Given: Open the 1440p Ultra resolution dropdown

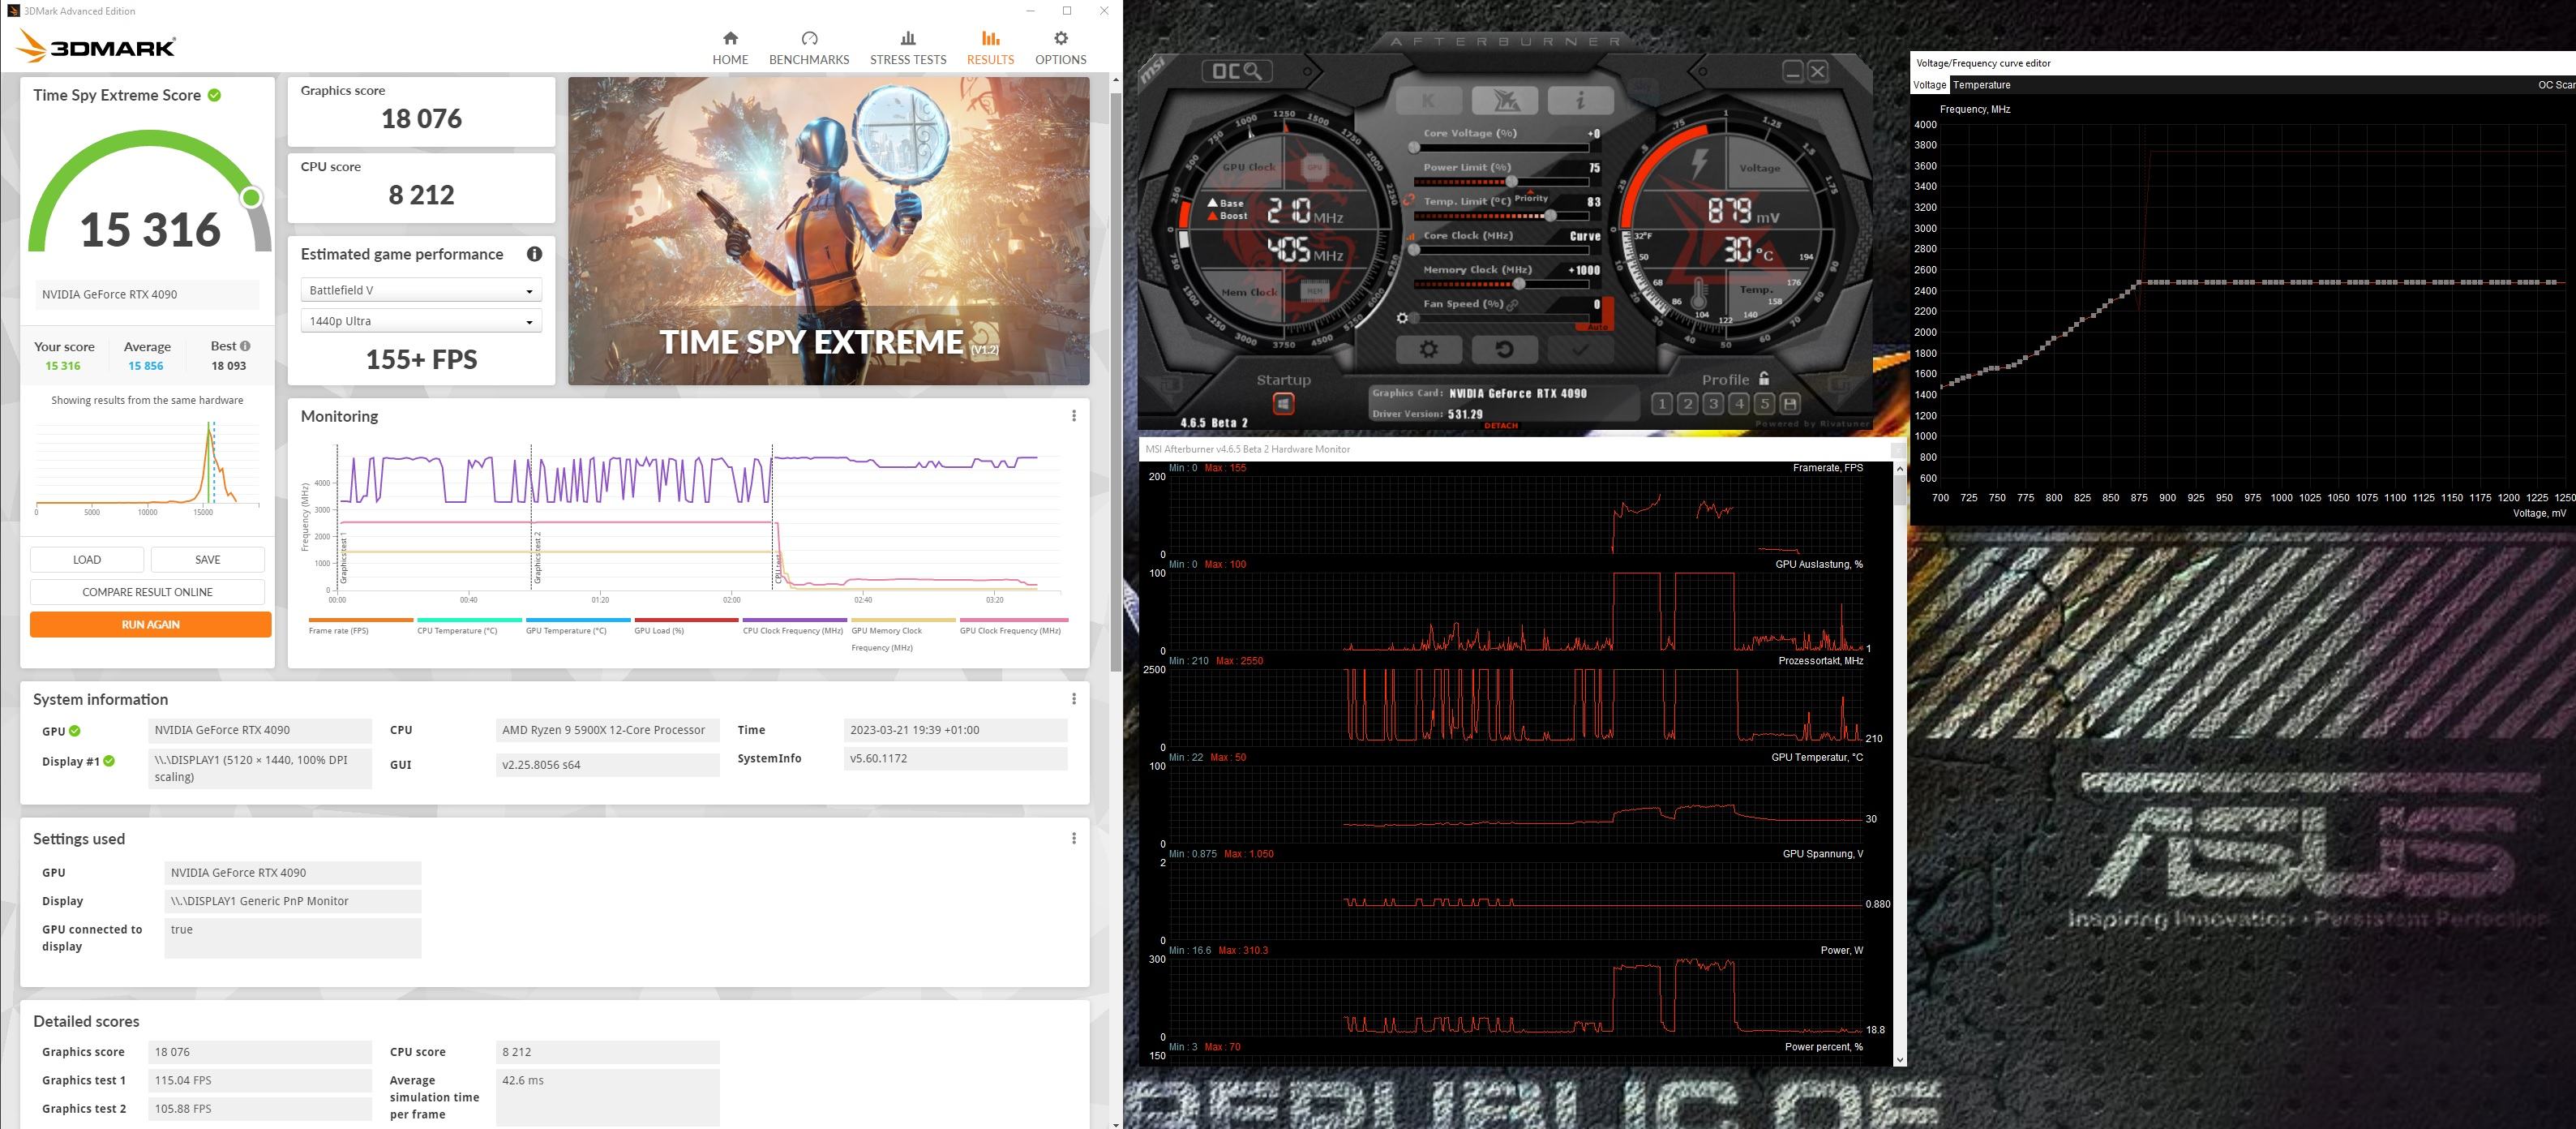Looking at the screenshot, I should click(421, 321).
